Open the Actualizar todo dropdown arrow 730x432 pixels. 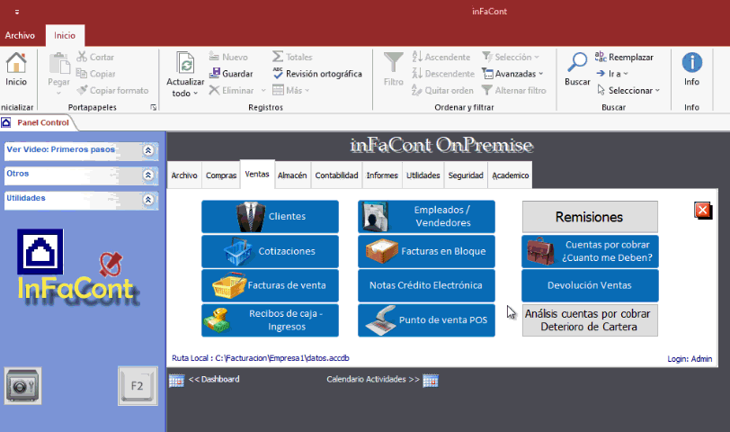[x=196, y=94]
